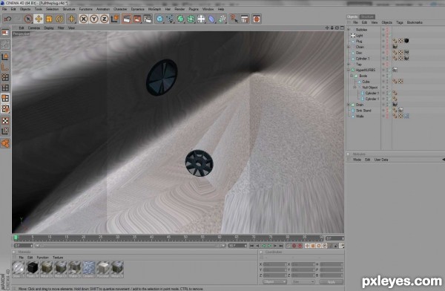Expand the Chain object tree

click(349, 47)
